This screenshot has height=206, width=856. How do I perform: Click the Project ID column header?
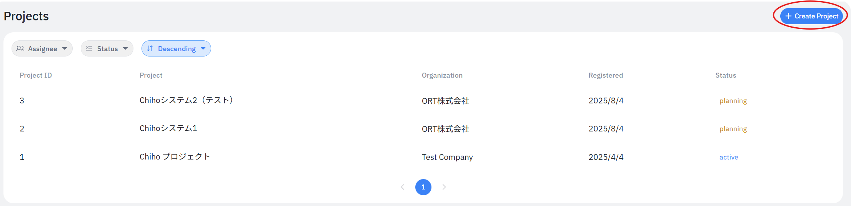coord(36,75)
